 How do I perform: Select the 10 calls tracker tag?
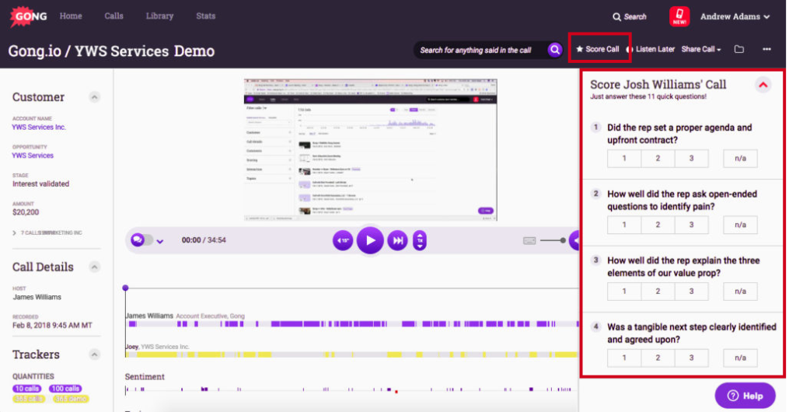[27, 389]
